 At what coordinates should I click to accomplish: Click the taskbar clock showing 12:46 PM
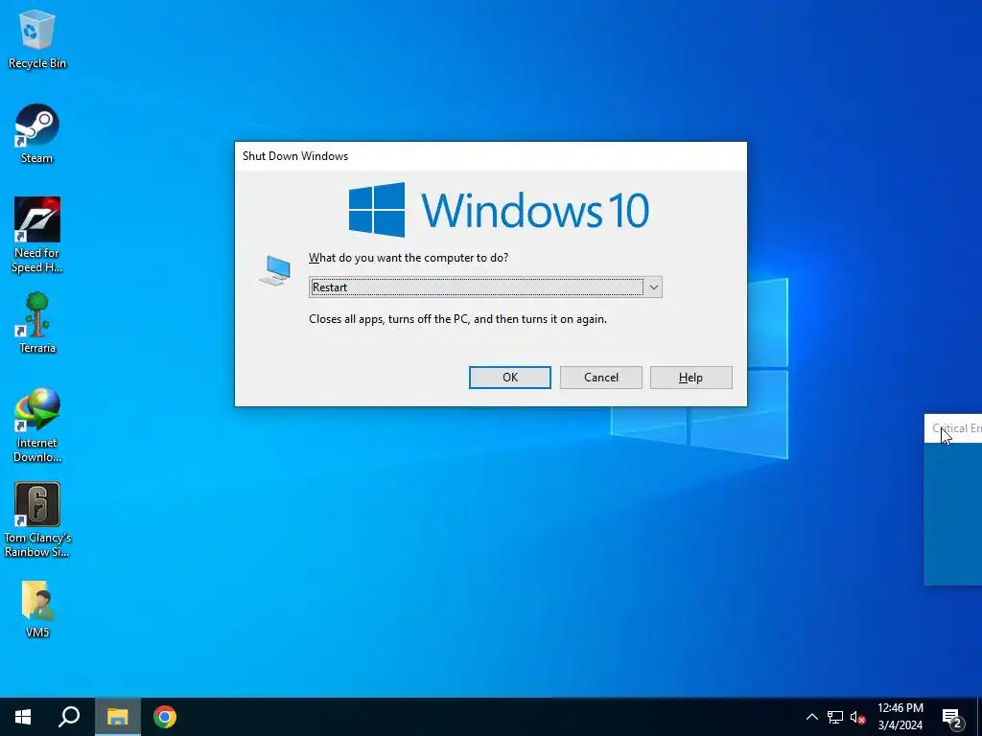pos(900,717)
